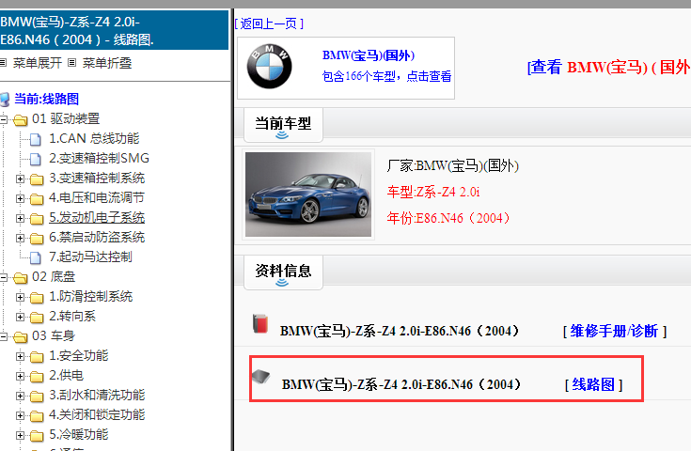
Task: Go back via 返回上一页 link
Action: coord(269,23)
